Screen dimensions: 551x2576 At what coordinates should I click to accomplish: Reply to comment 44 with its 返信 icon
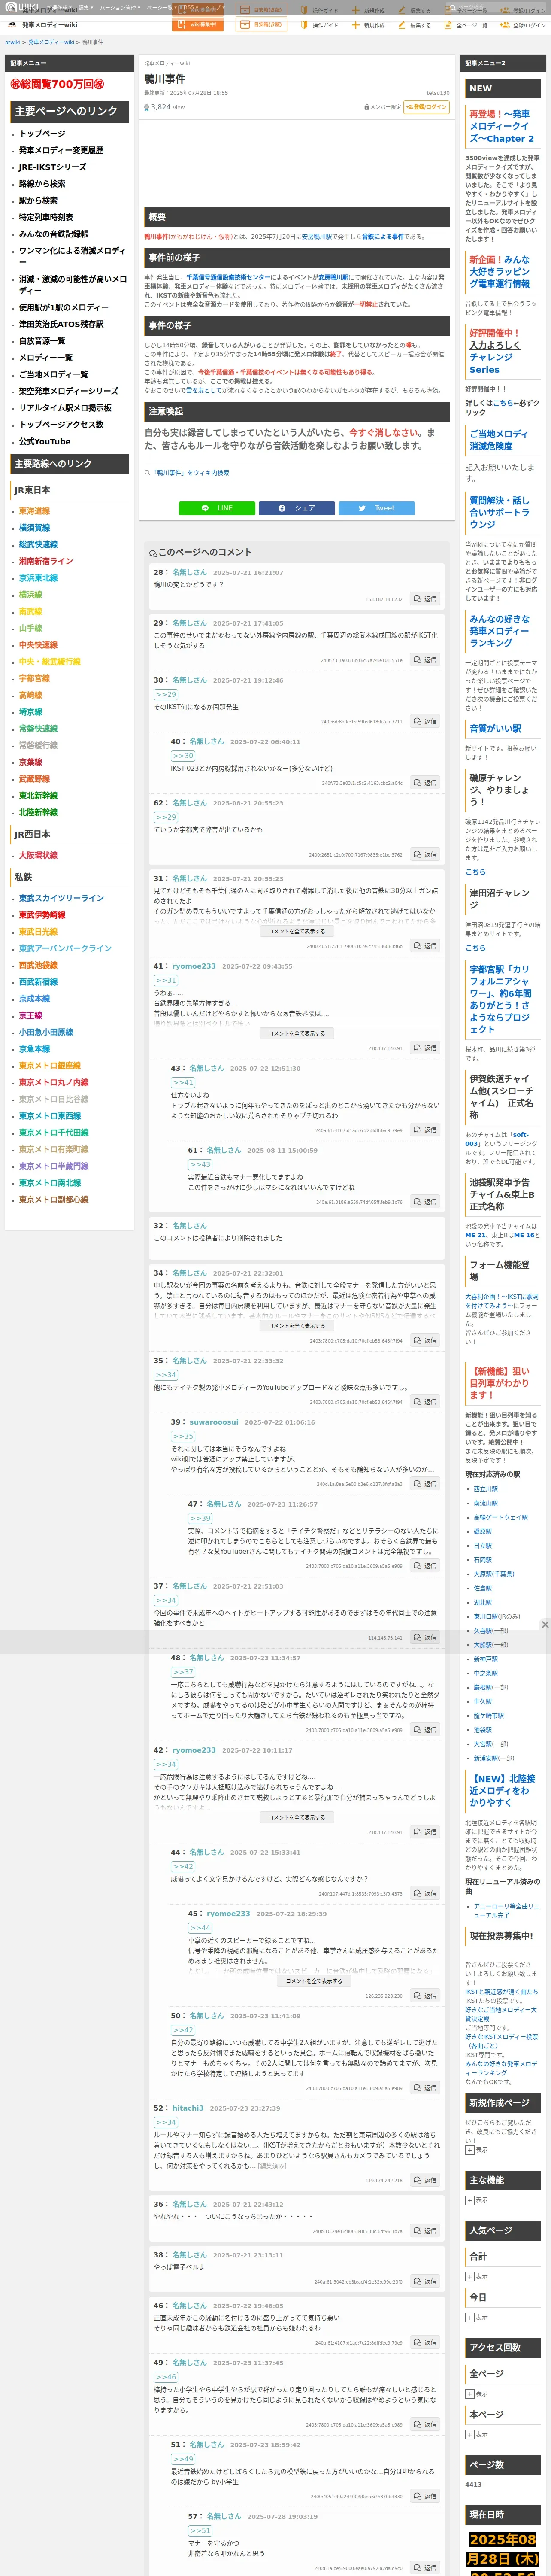click(x=425, y=1893)
